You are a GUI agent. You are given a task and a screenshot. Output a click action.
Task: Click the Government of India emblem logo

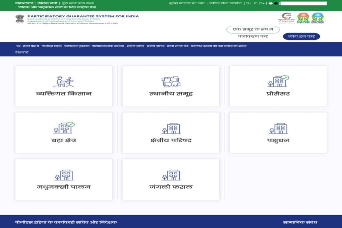click(x=20, y=19)
